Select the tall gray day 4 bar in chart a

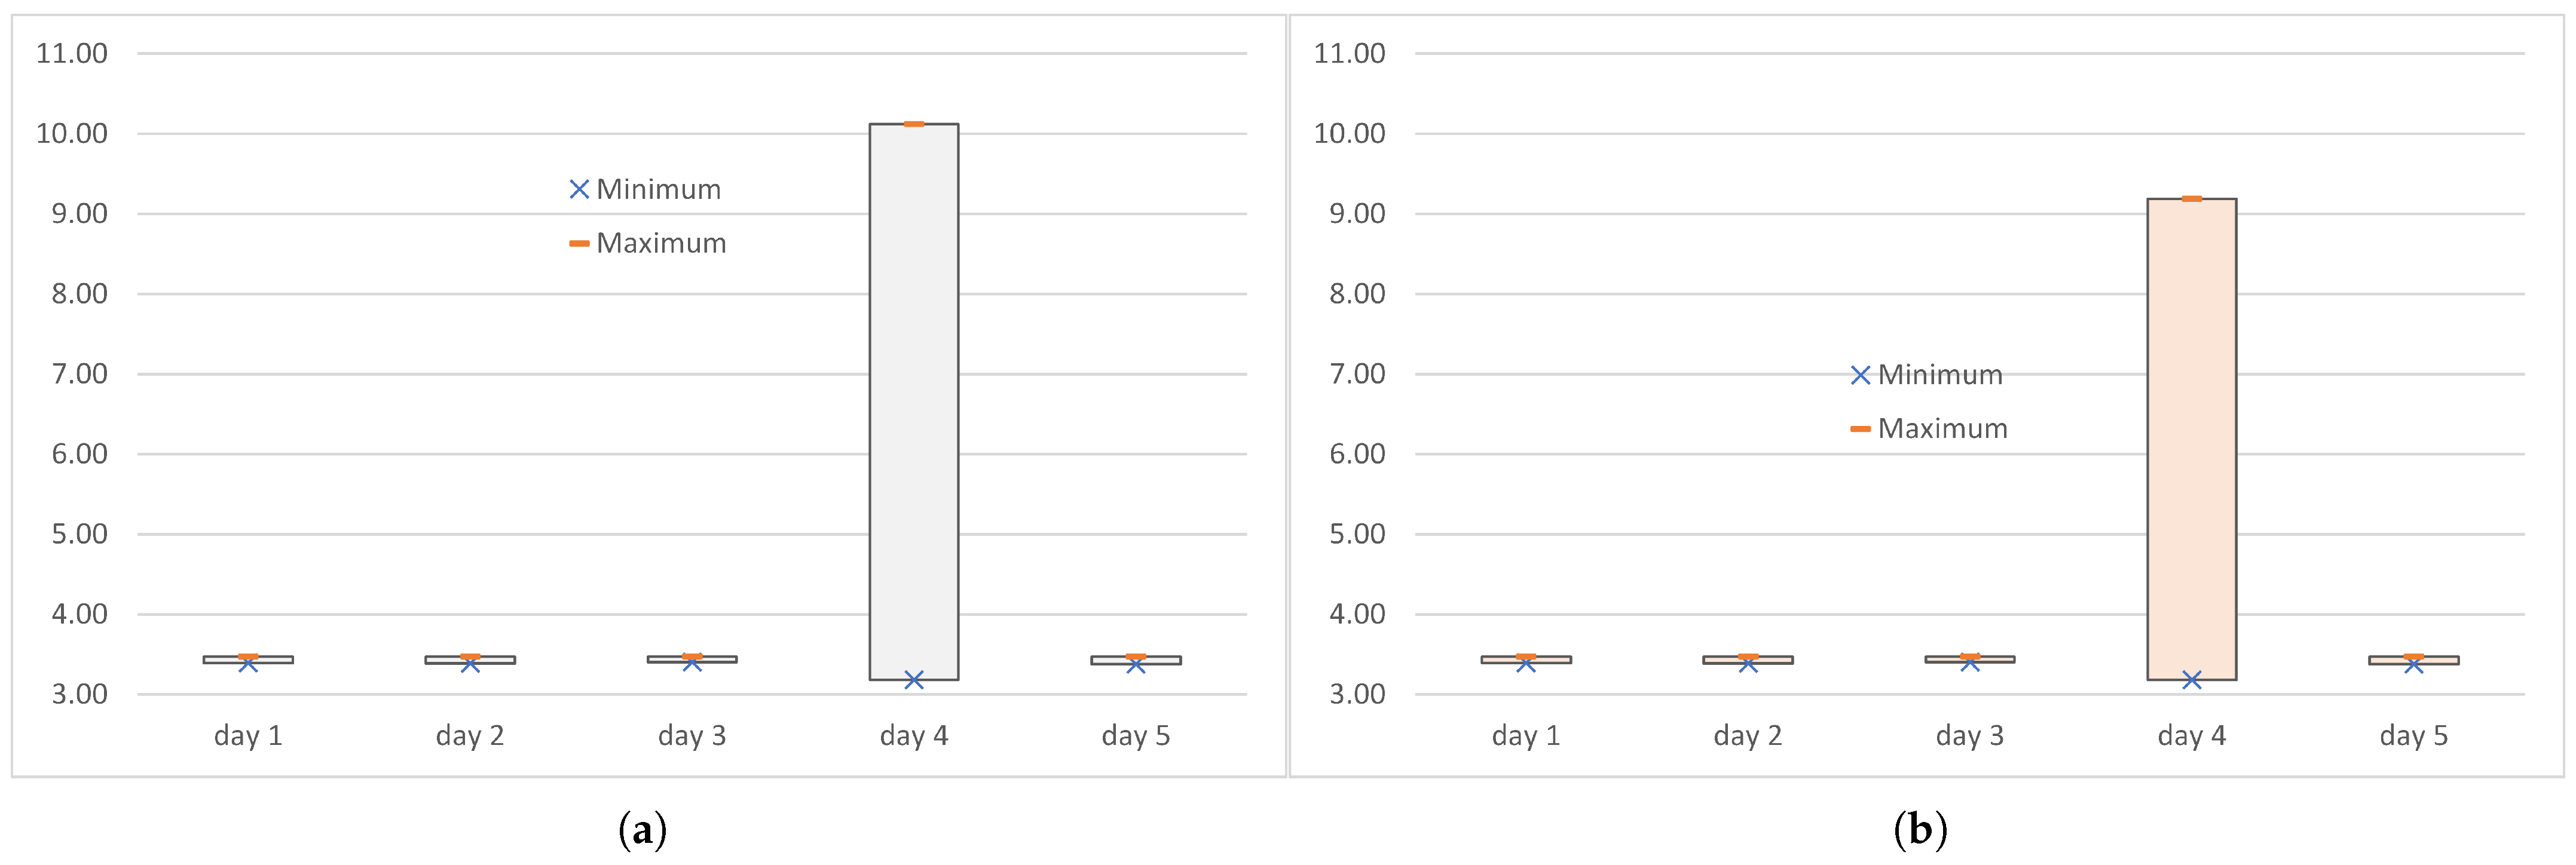pyautogui.click(x=914, y=402)
